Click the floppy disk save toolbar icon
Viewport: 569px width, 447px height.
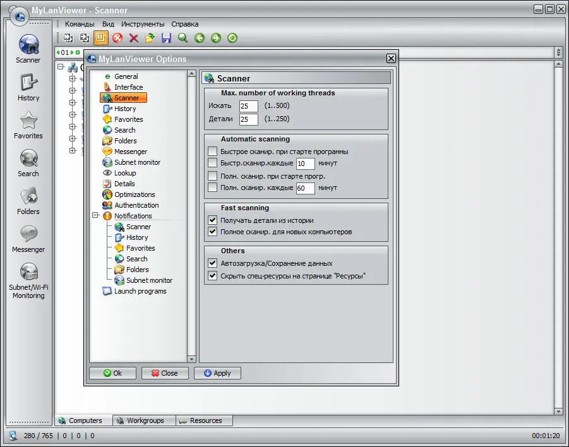(166, 38)
